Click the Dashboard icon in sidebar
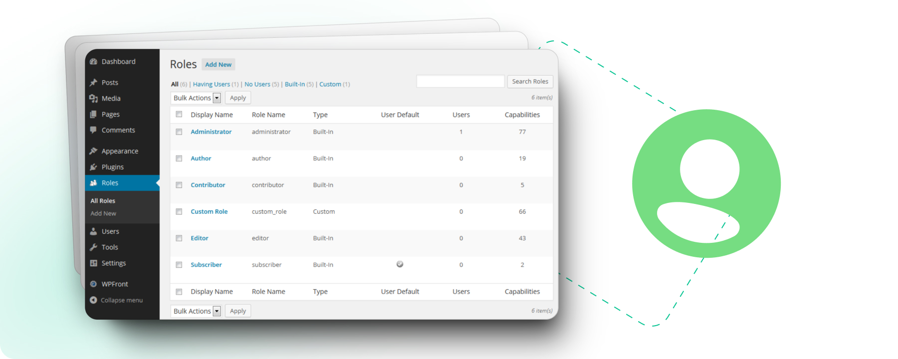 pyautogui.click(x=93, y=62)
